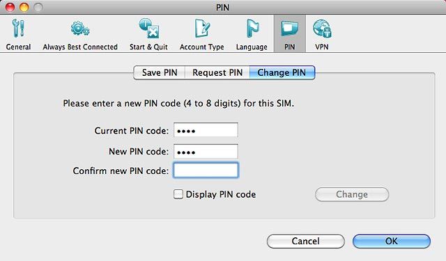Open Always Best Connected settings
The height and width of the screenshot is (261, 446).
click(80, 34)
